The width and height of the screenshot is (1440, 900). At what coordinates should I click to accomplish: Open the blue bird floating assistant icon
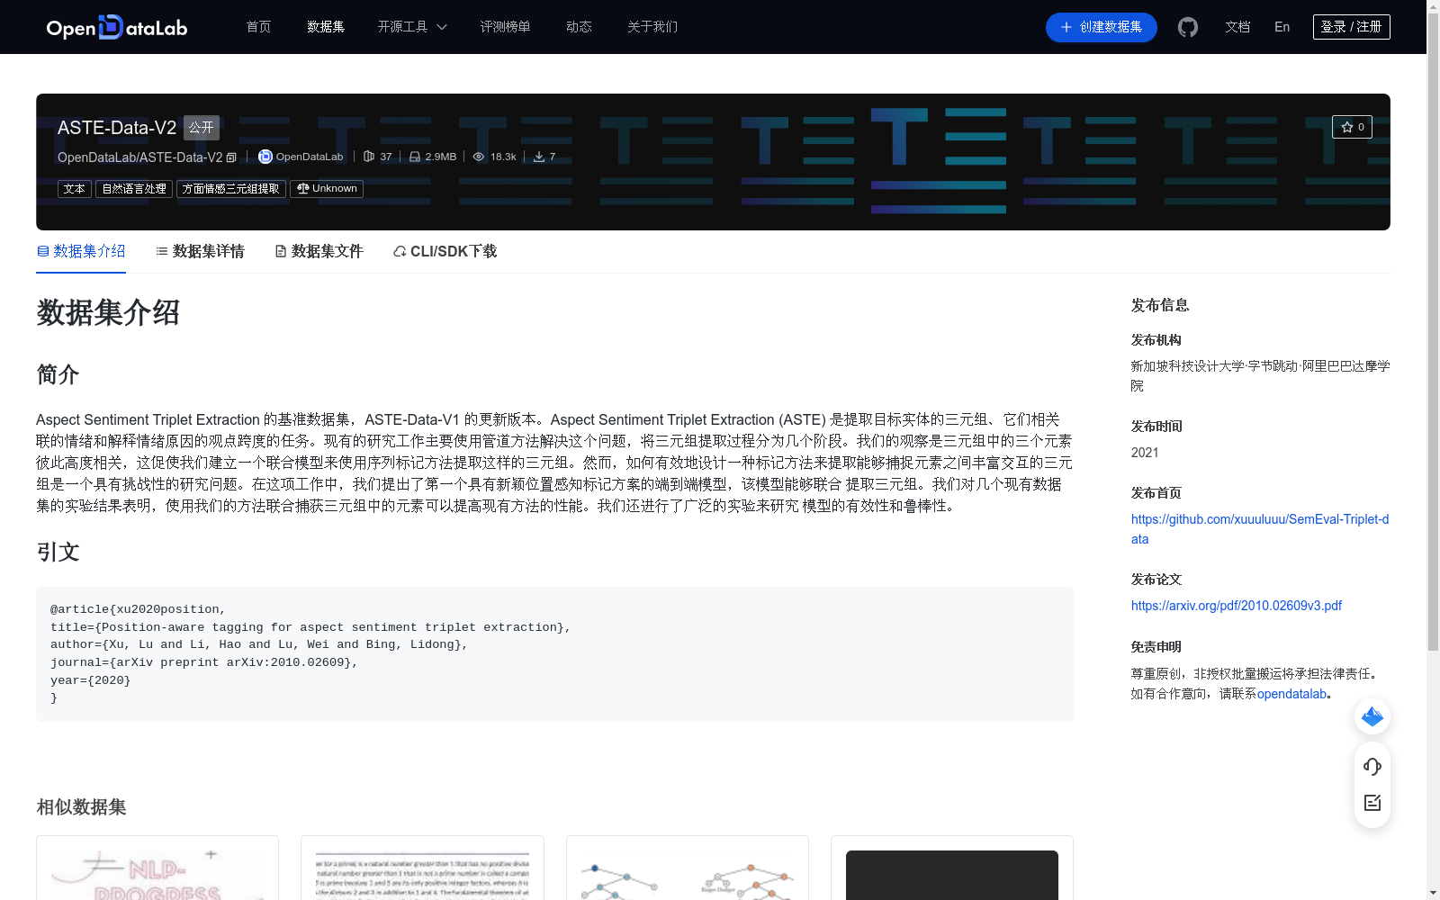(1372, 716)
